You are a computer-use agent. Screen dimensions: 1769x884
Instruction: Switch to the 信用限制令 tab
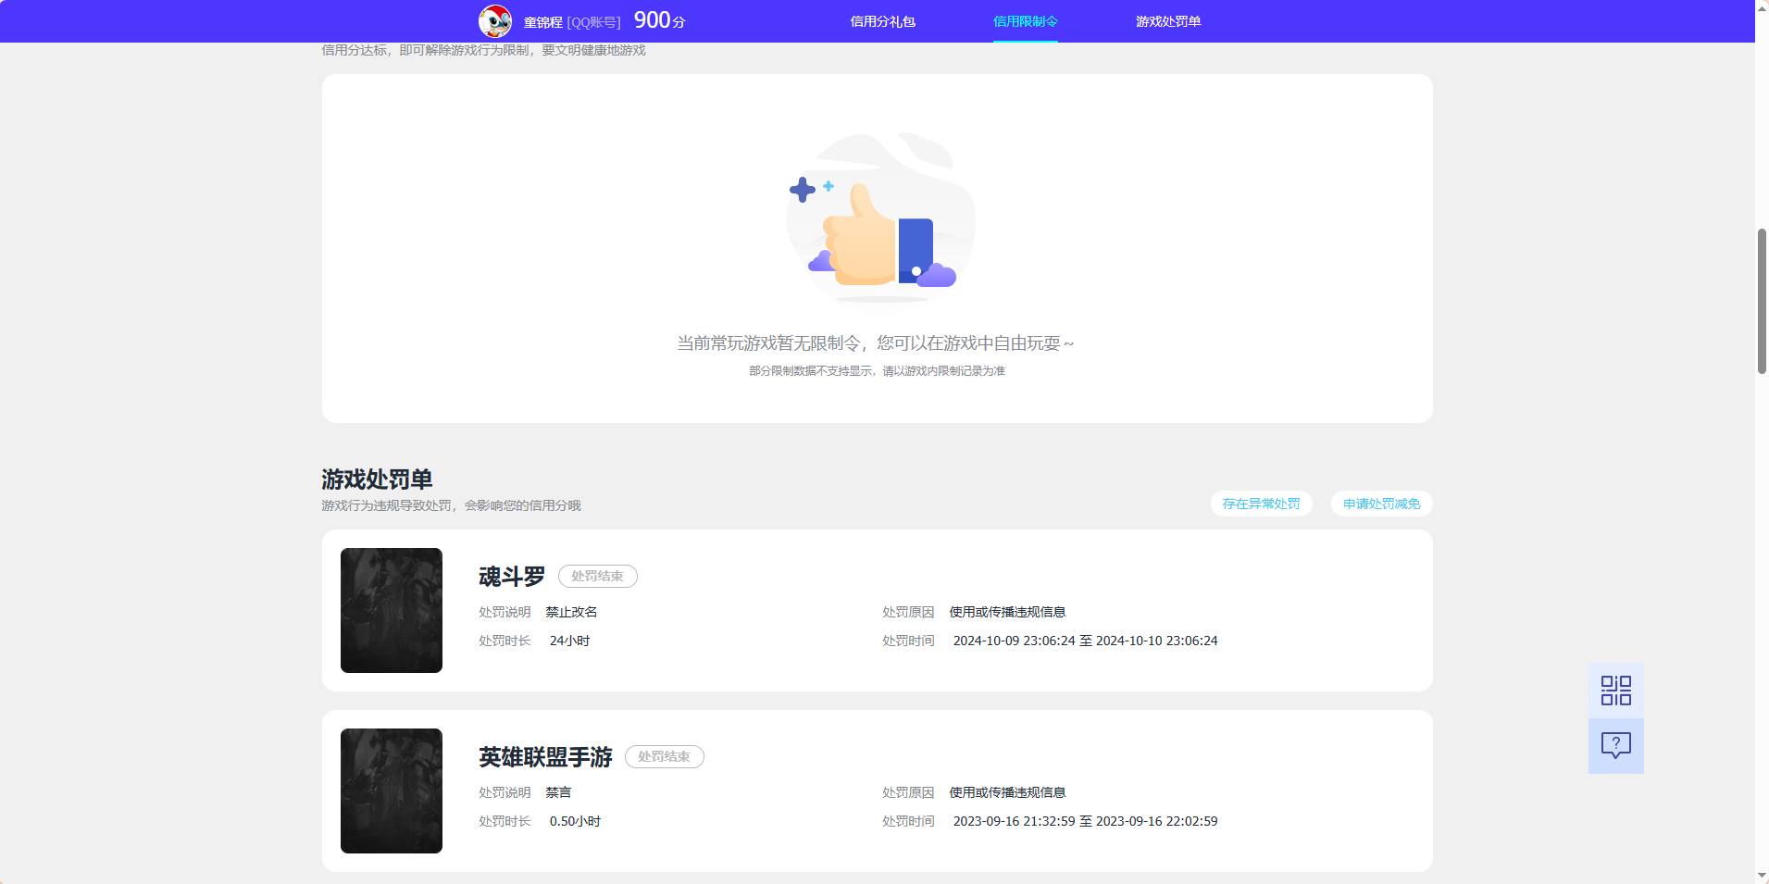pyautogui.click(x=1025, y=21)
